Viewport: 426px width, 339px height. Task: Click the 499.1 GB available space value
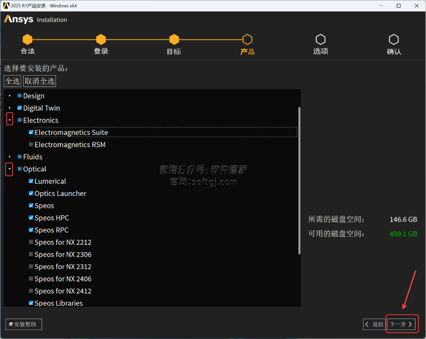click(x=403, y=234)
